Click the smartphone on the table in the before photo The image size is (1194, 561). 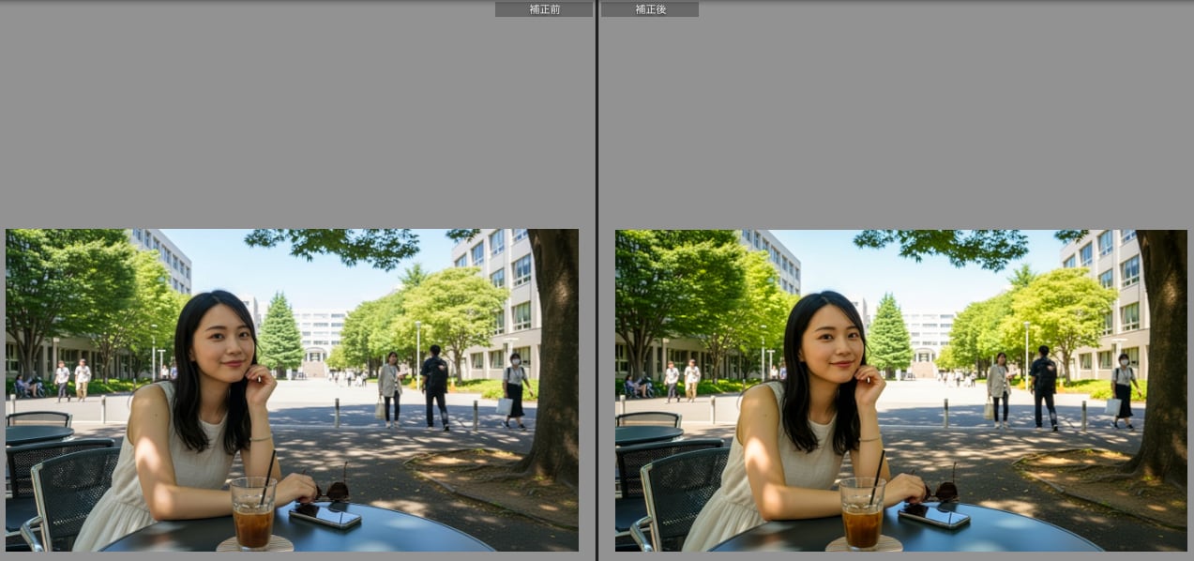[x=325, y=515]
